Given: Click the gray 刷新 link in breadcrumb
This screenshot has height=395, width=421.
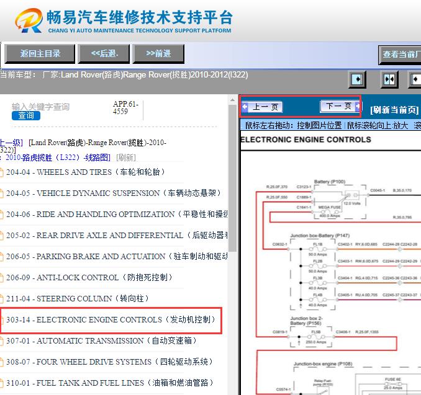Looking at the screenshot, I should point(126,158).
